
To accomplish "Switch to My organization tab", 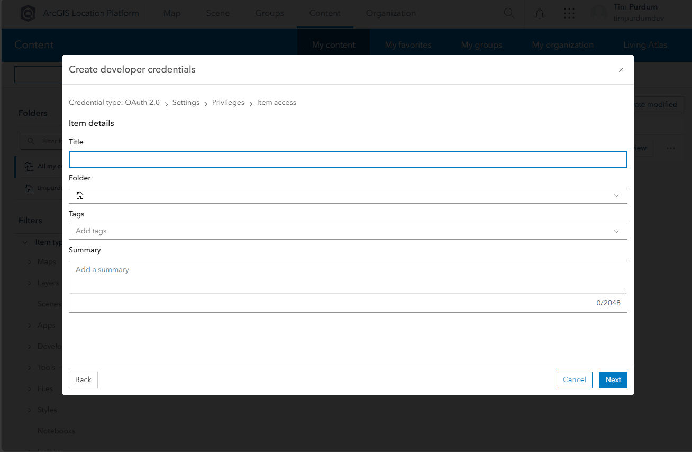I will tap(562, 45).
